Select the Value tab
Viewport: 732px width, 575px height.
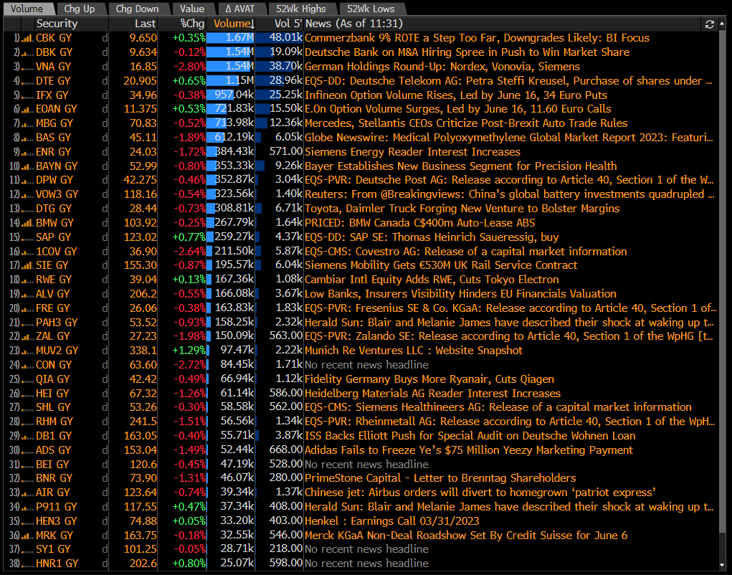coord(192,9)
